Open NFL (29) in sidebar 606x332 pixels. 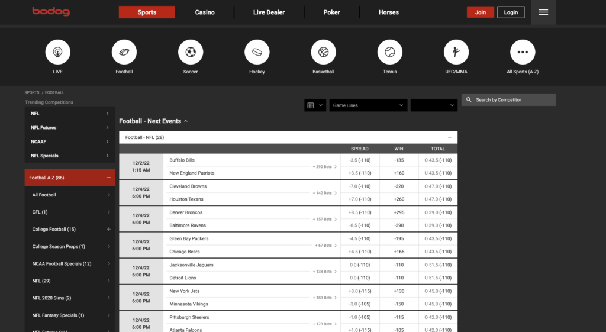(x=70, y=281)
